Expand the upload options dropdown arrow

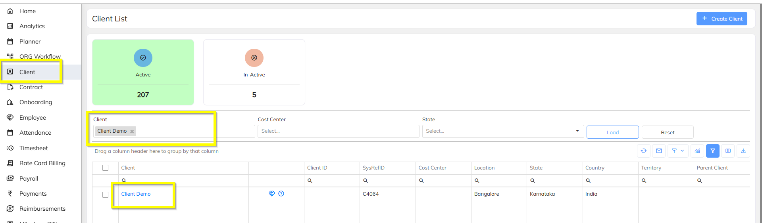tap(682, 151)
